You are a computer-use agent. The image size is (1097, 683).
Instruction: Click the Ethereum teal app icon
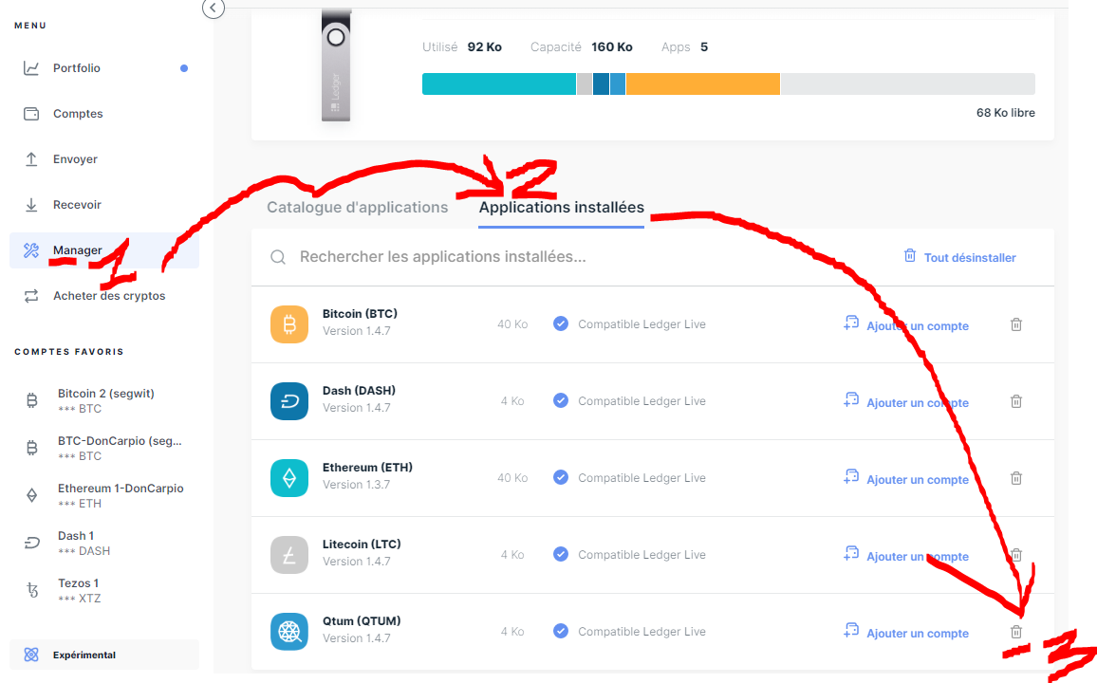coord(289,478)
